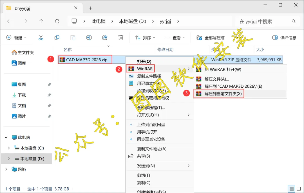
Task: Go back with the left arrow
Action: tap(9, 21)
